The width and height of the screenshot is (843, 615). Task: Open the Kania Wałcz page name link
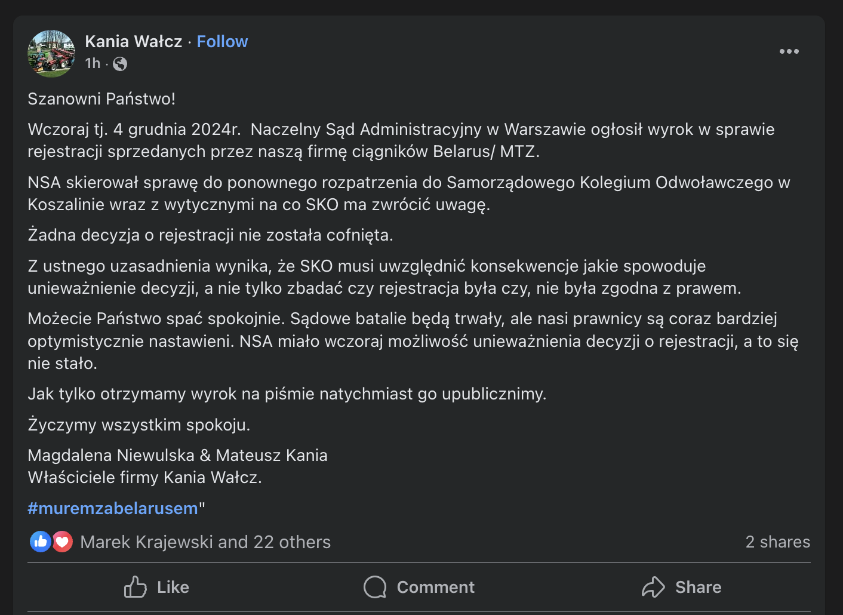(x=134, y=41)
